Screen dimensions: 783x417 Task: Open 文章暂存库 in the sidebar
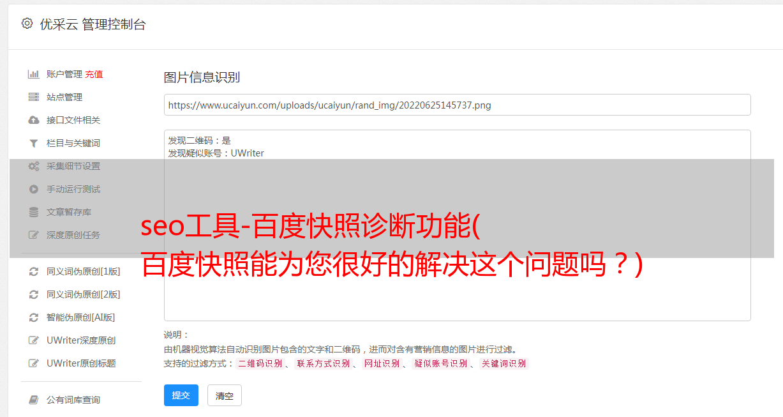pyautogui.click(x=69, y=212)
